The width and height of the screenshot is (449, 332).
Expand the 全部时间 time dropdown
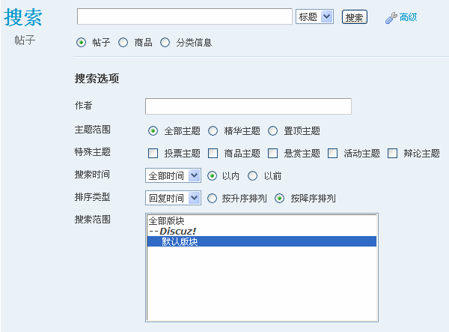(173, 175)
